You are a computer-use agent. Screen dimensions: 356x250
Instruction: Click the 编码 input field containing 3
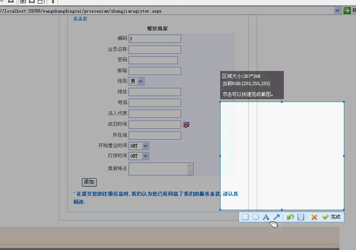tap(155, 39)
